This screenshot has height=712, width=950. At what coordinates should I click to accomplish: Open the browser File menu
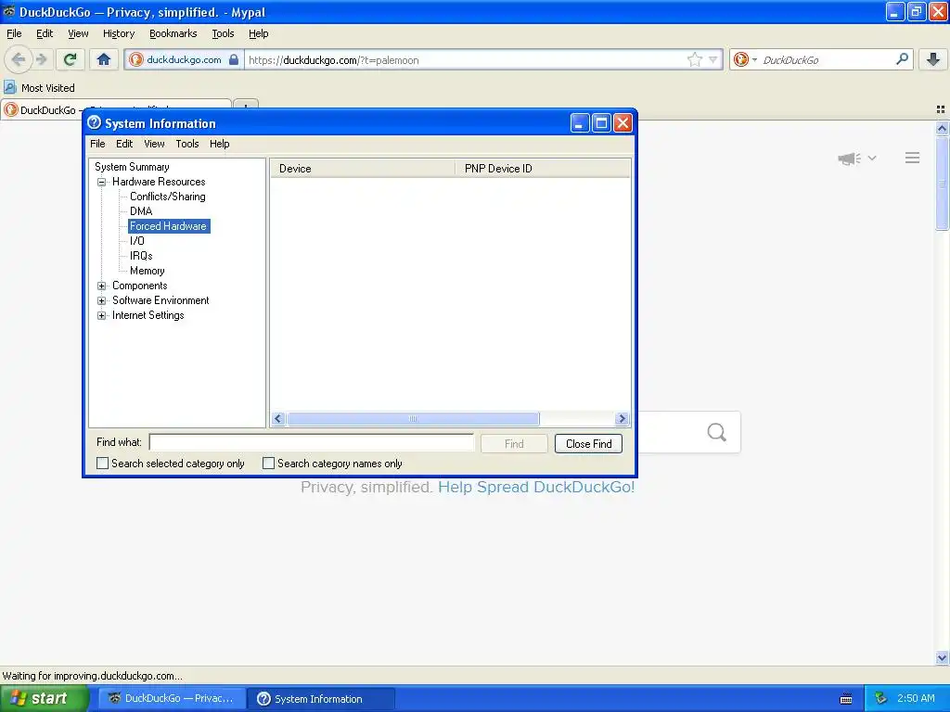pyautogui.click(x=14, y=33)
